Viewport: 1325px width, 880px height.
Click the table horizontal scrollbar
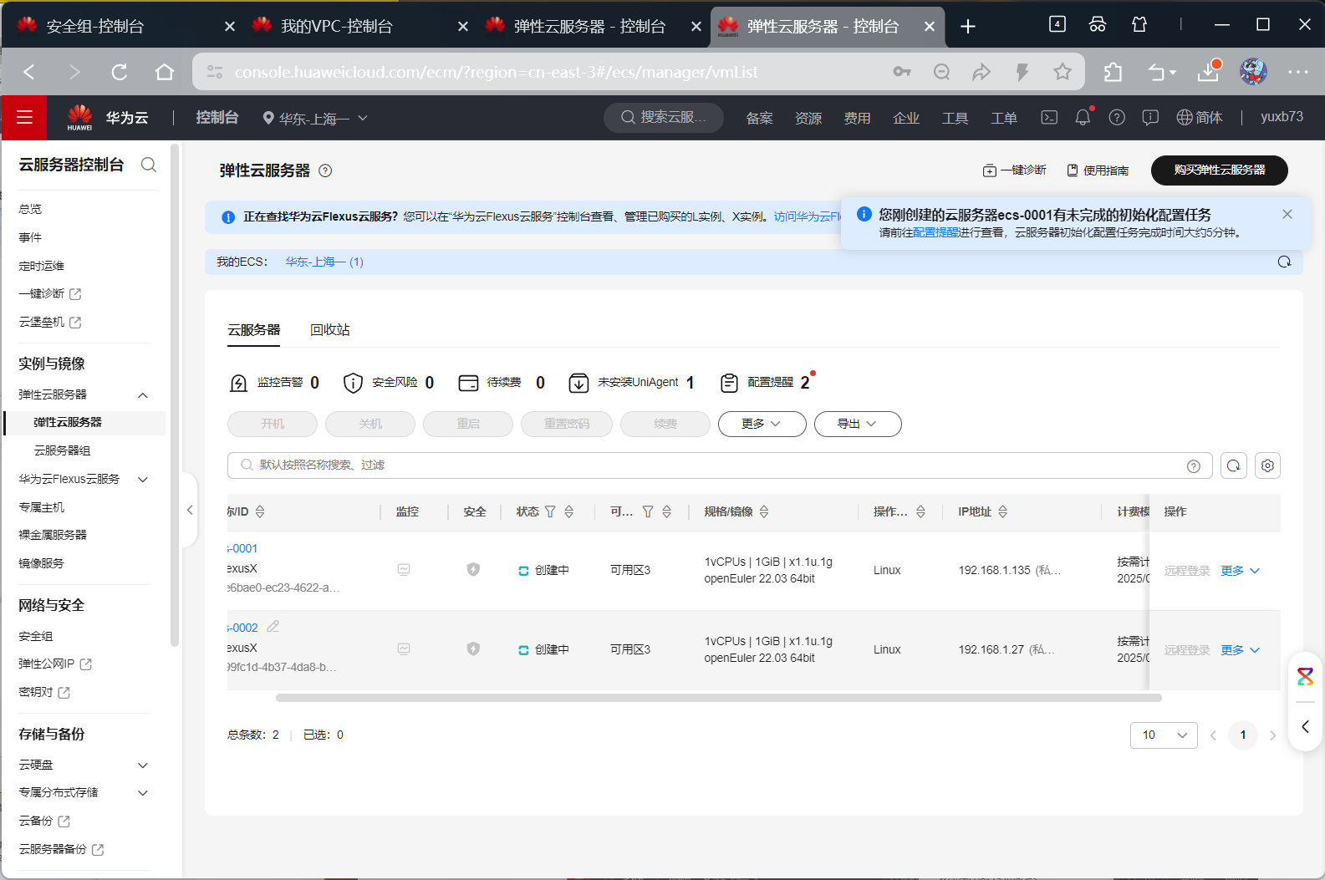pyautogui.click(x=718, y=697)
